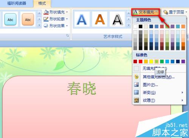This screenshot has height=138, width=189.
Task: Pick the orange theme color swatch
Action: click(183, 26)
